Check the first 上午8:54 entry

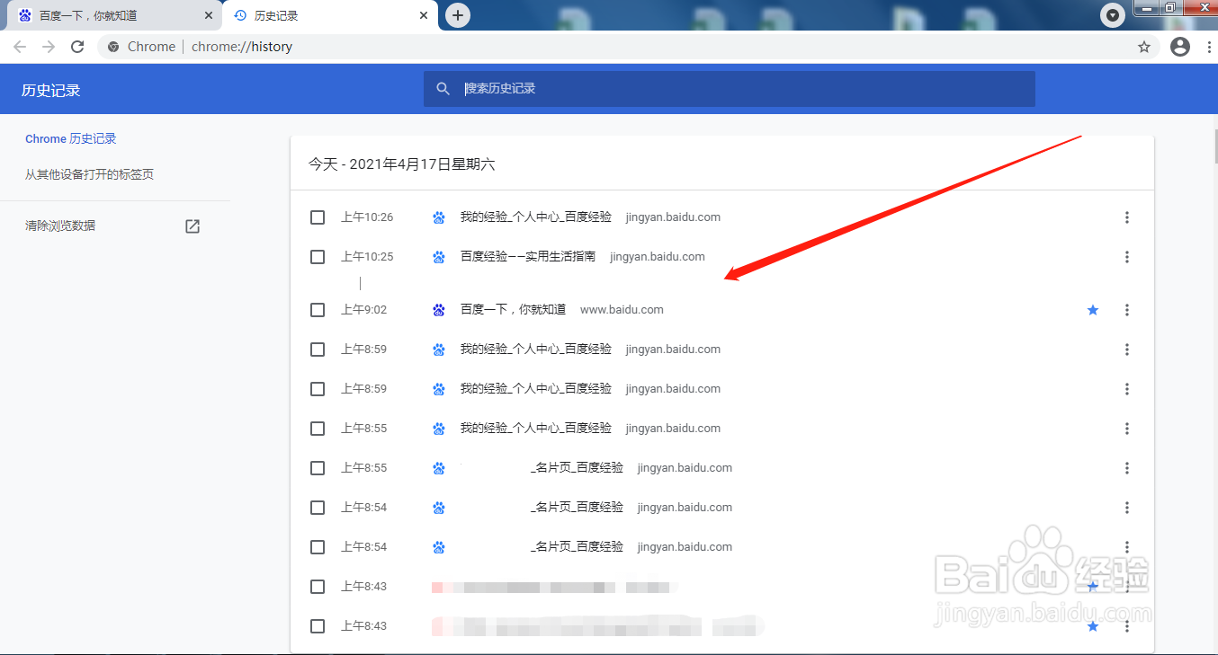point(318,508)
